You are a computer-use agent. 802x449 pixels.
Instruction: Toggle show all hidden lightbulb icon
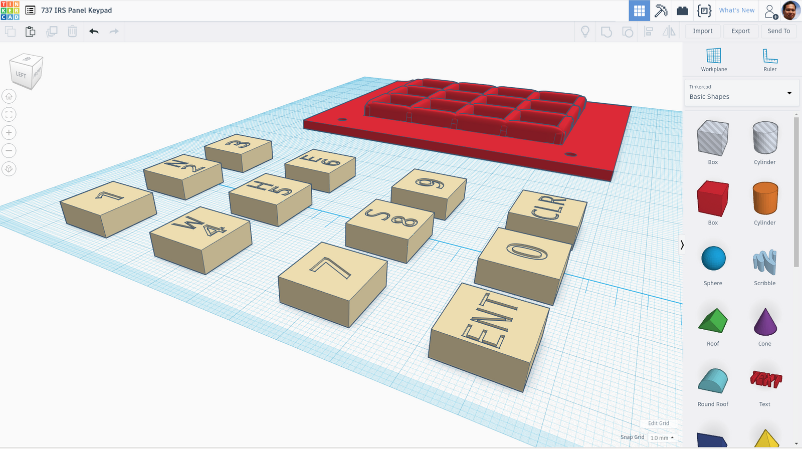point(585,32)
